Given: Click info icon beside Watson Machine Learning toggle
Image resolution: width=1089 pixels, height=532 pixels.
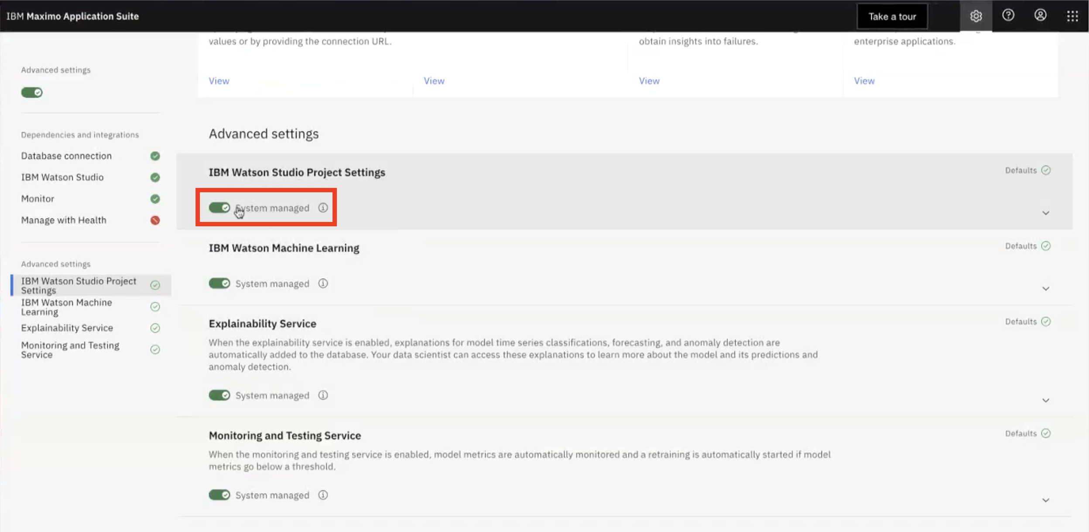Looking at the screenshot, I should click(323, 283).
